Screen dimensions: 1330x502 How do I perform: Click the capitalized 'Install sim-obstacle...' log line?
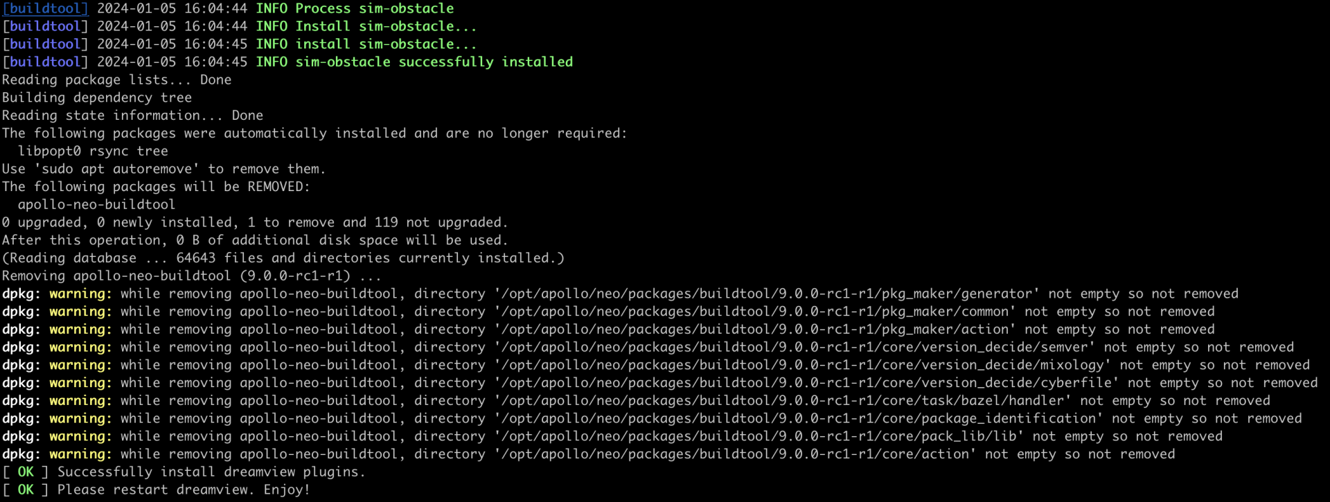point(386,26)
